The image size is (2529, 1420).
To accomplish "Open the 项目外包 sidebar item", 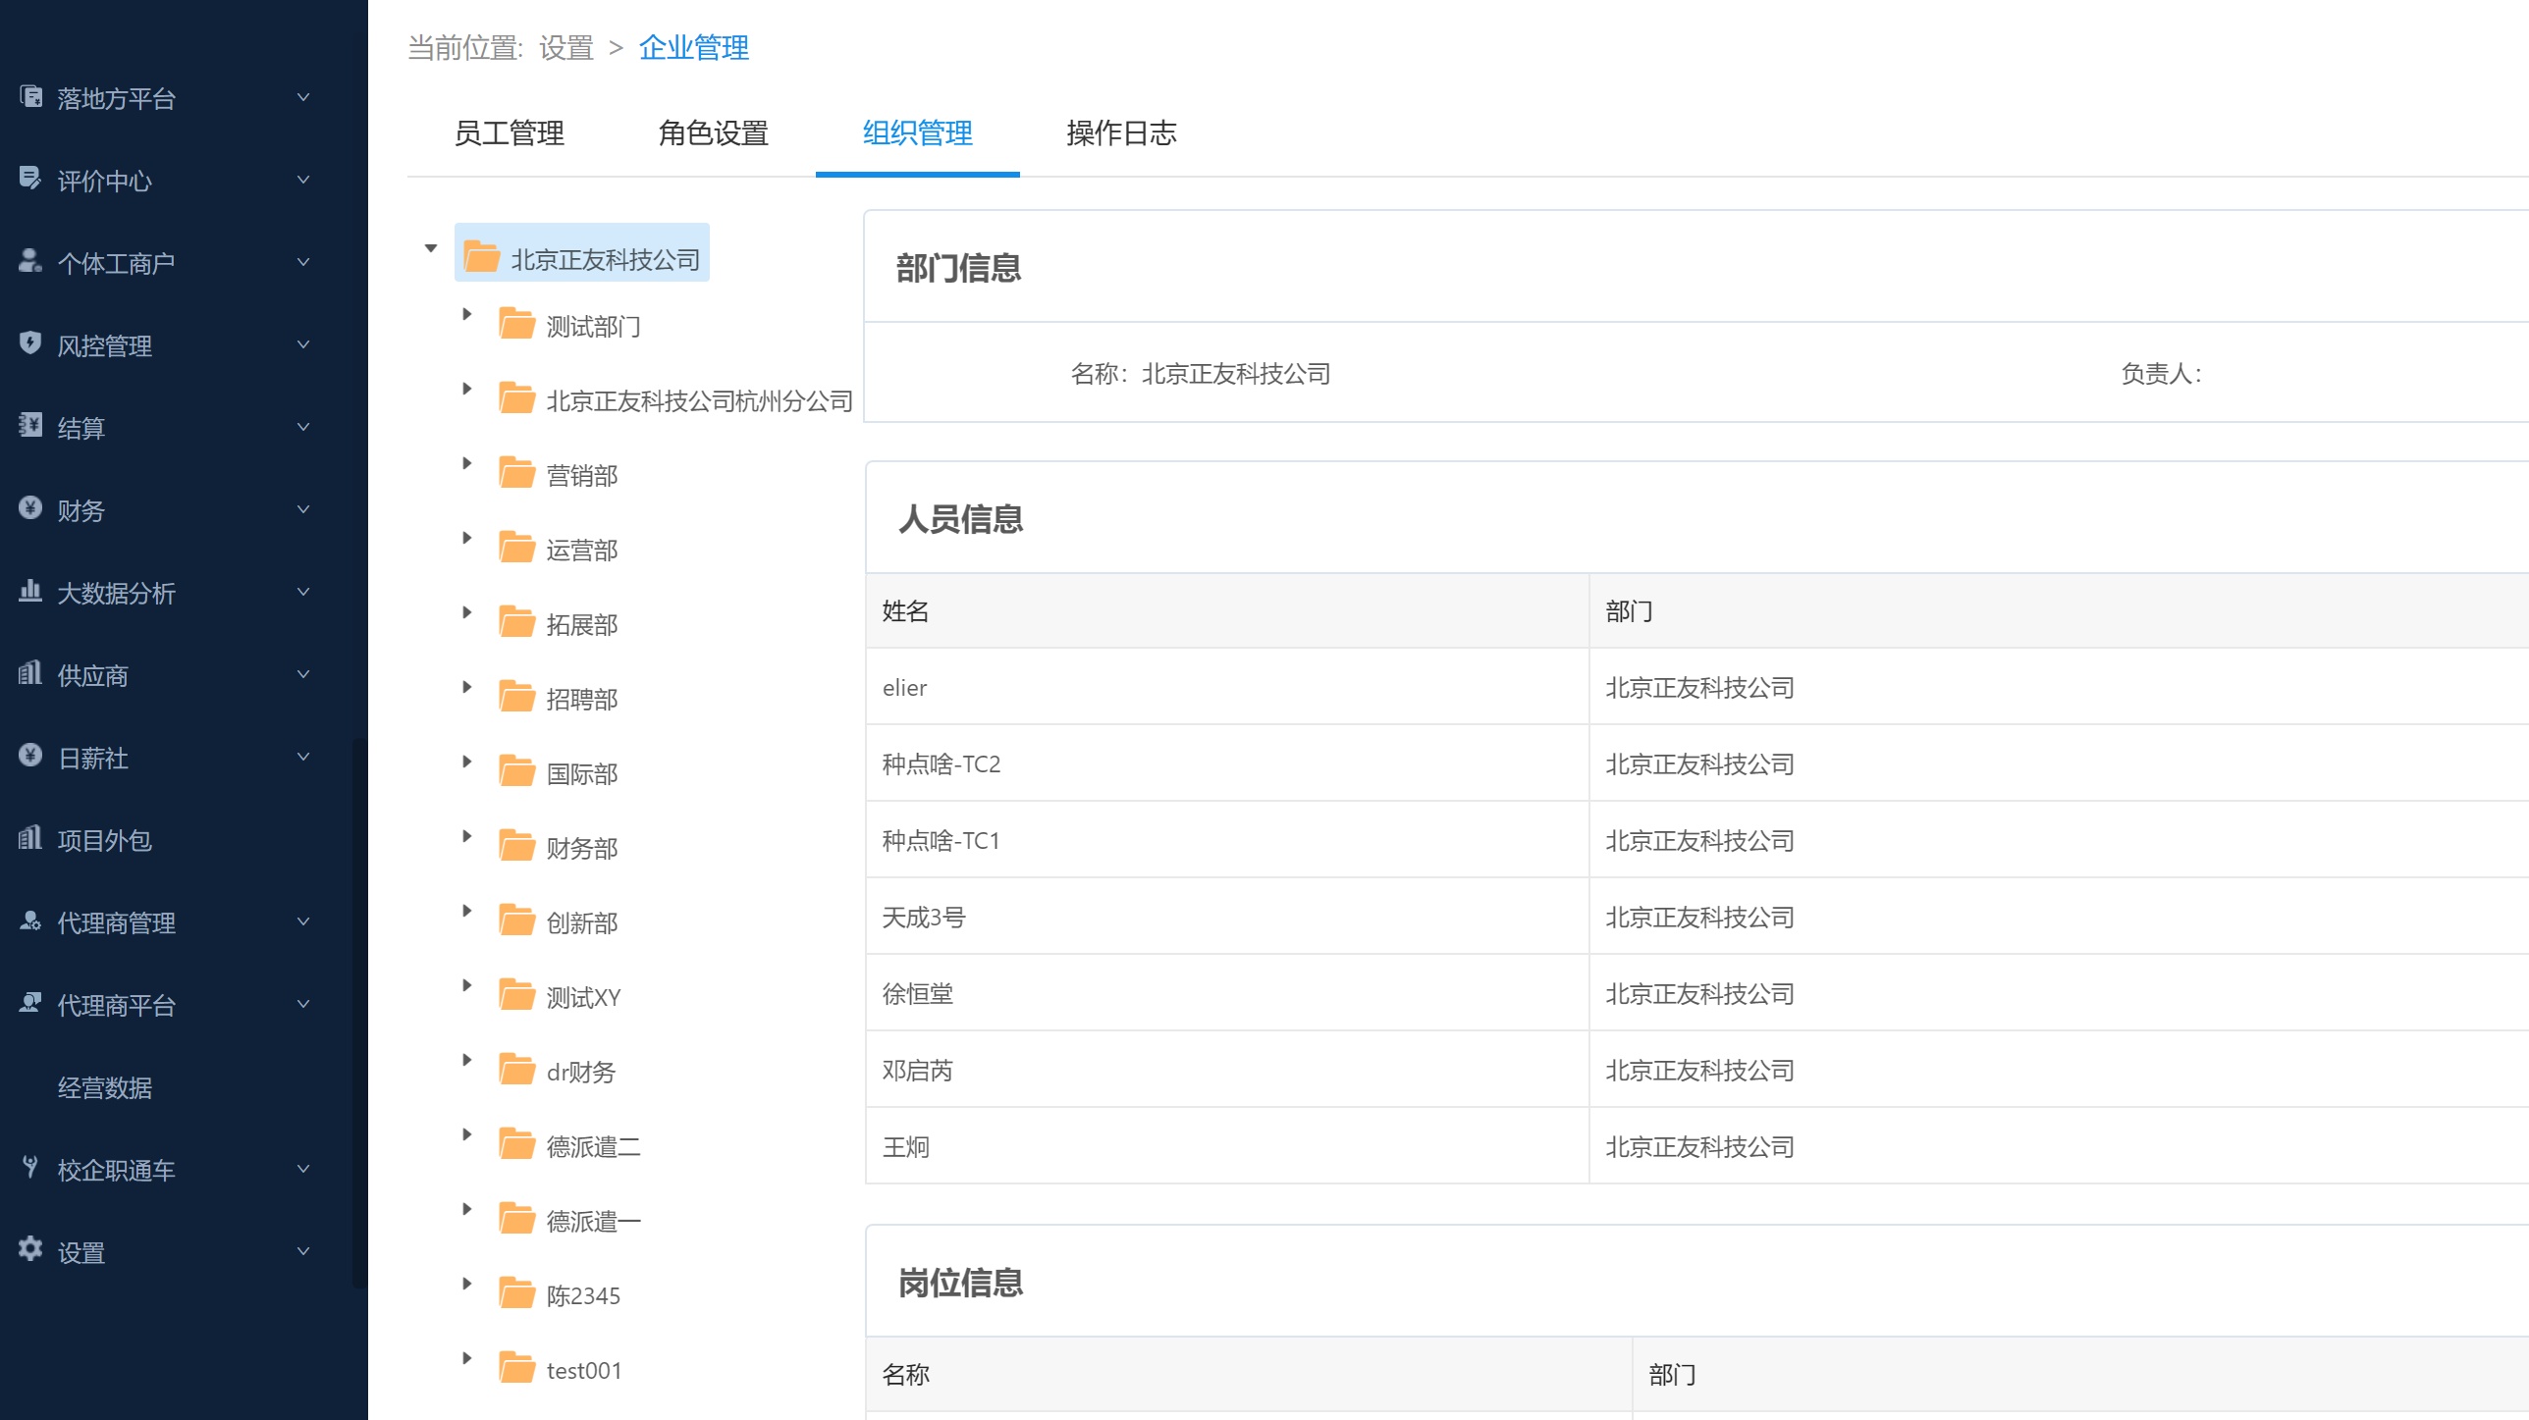I will click(105, 840).
